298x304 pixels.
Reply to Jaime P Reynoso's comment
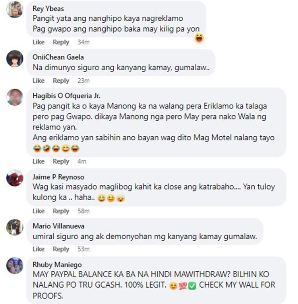pyautogui.click(x=61, y=211)
